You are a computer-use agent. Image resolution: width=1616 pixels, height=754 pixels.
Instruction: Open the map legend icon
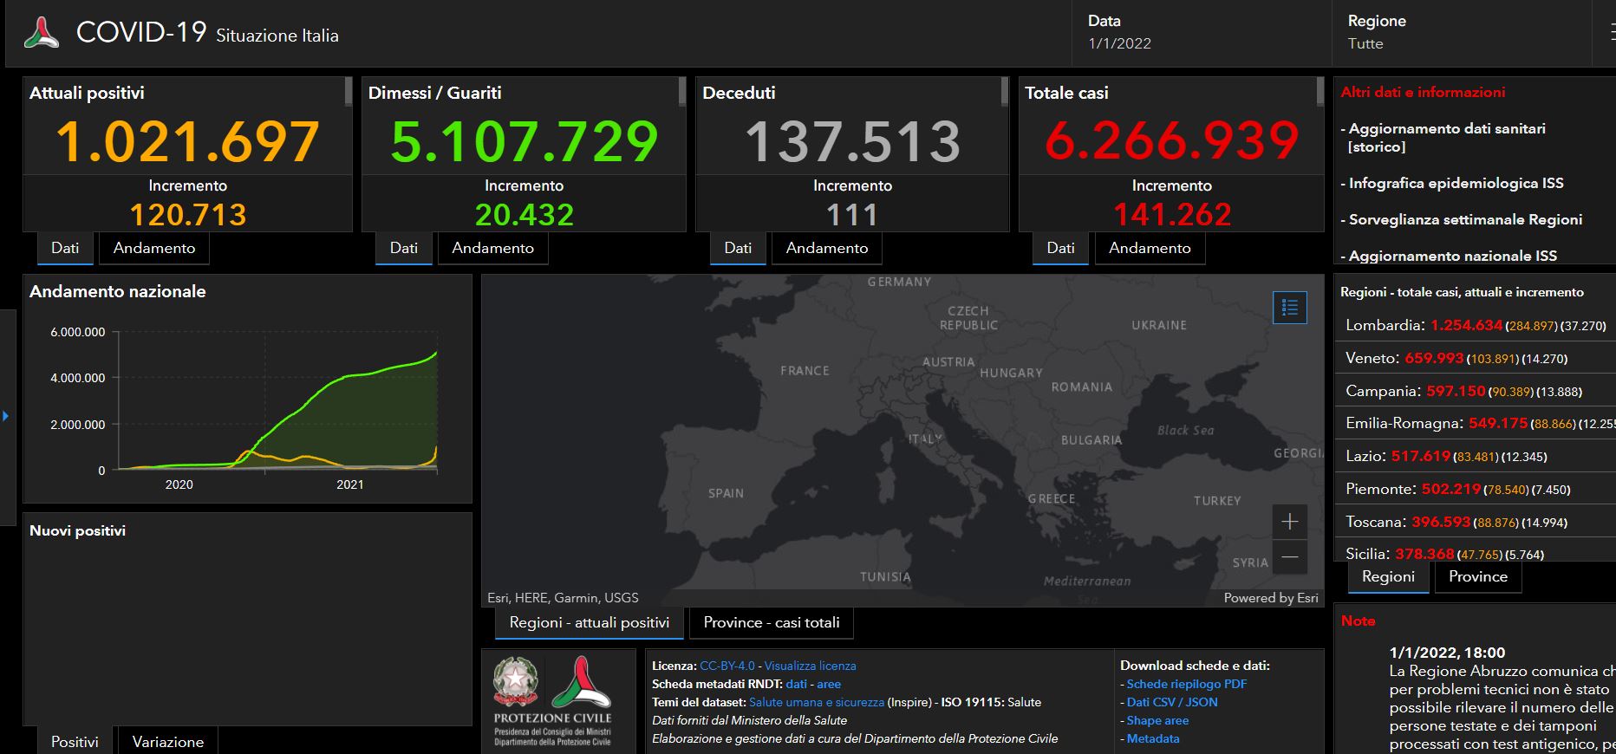(1289, 308)
